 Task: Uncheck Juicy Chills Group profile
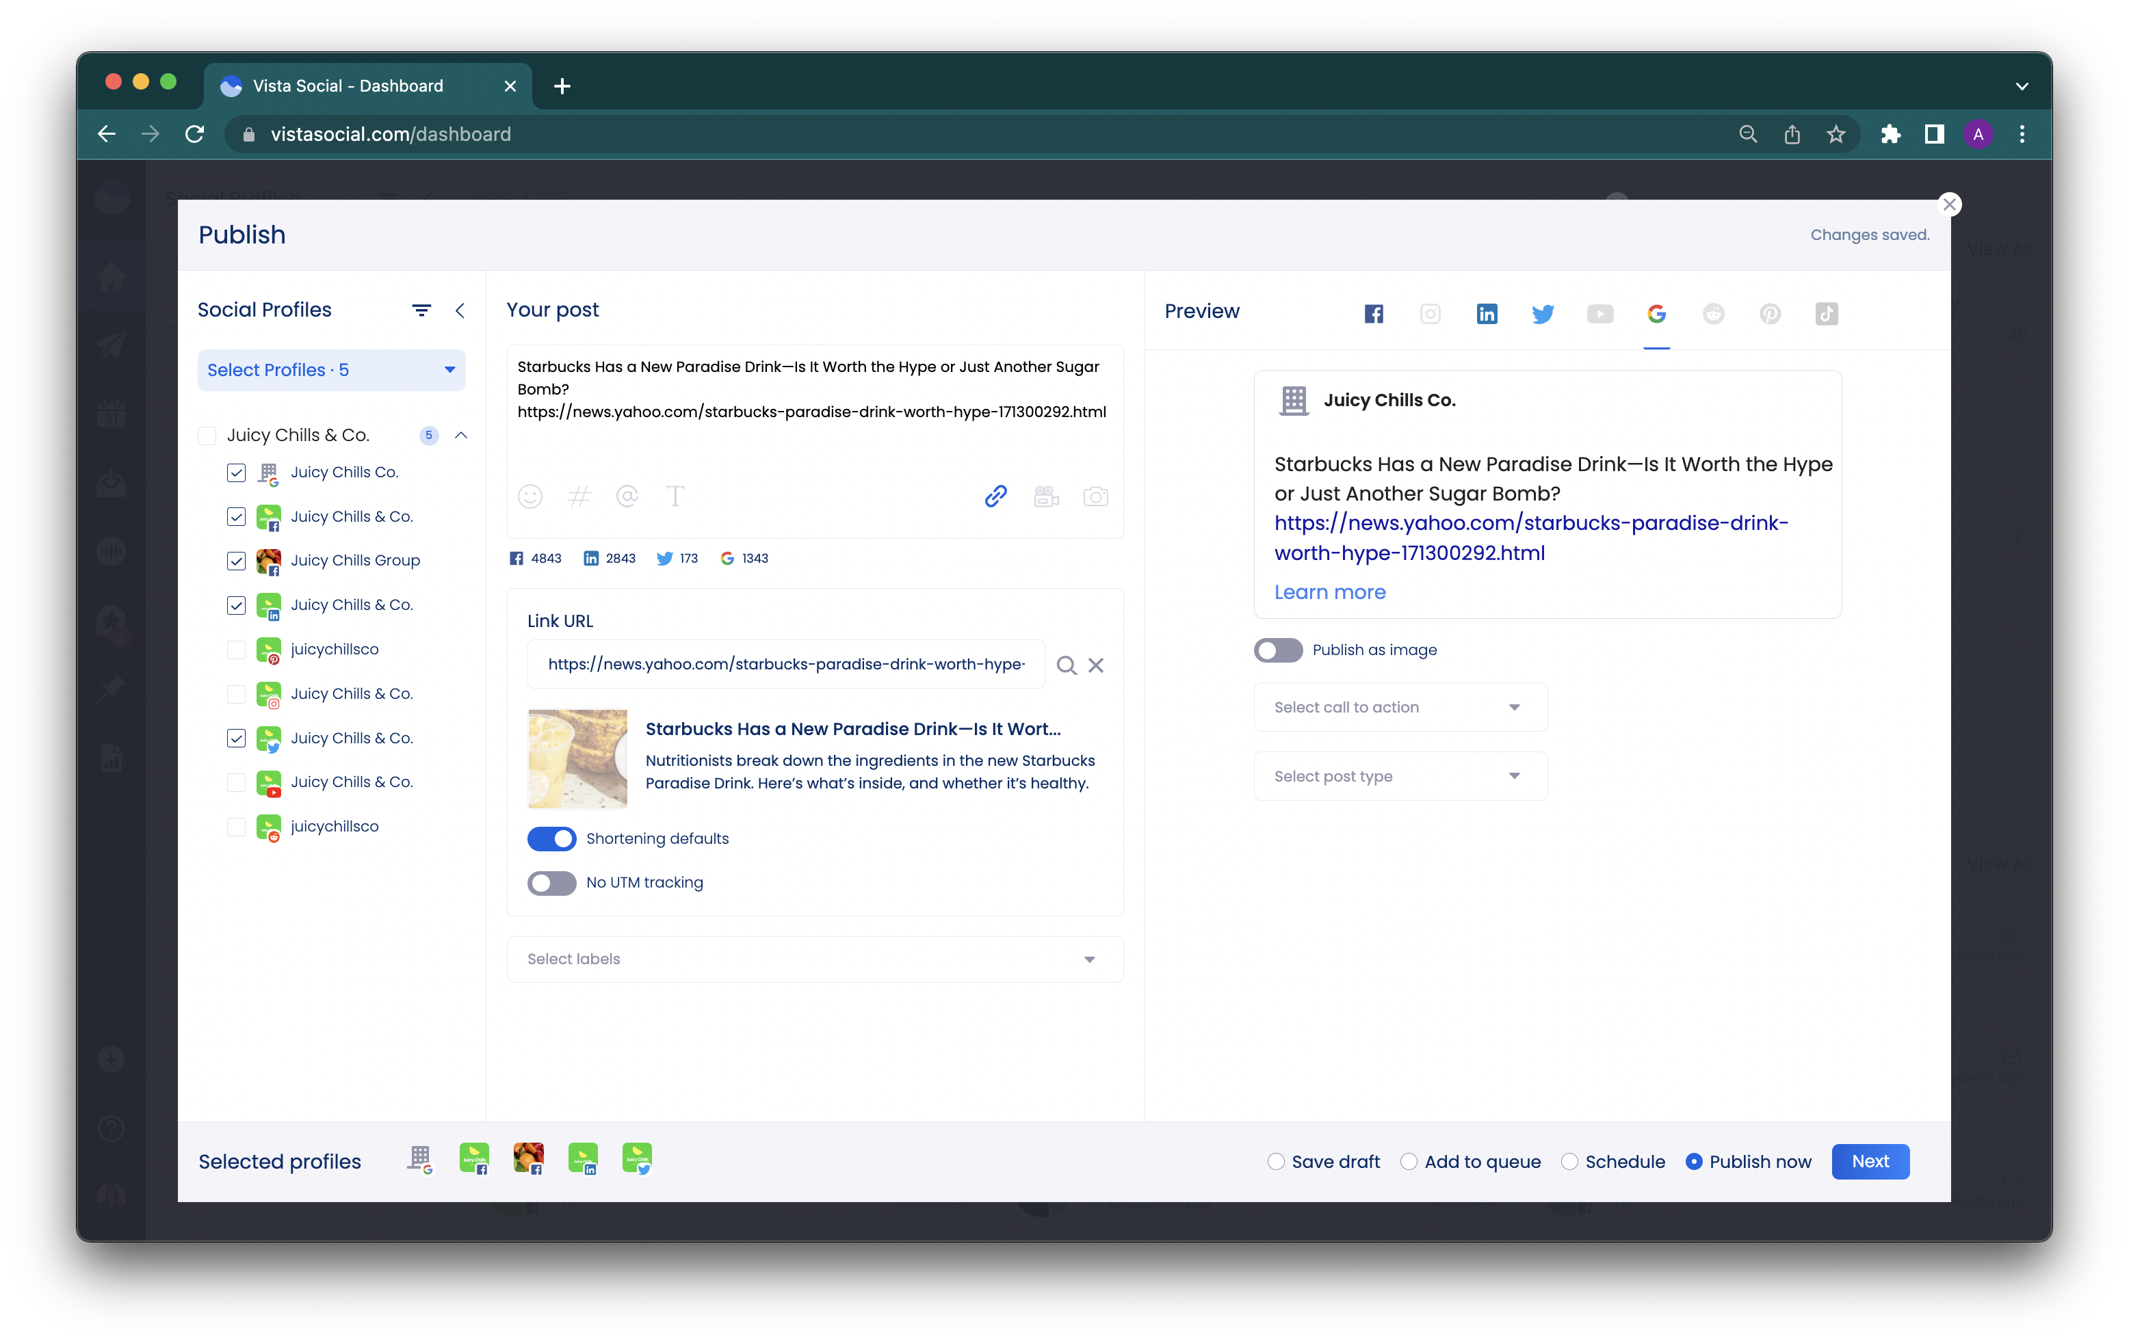(236, 561)
